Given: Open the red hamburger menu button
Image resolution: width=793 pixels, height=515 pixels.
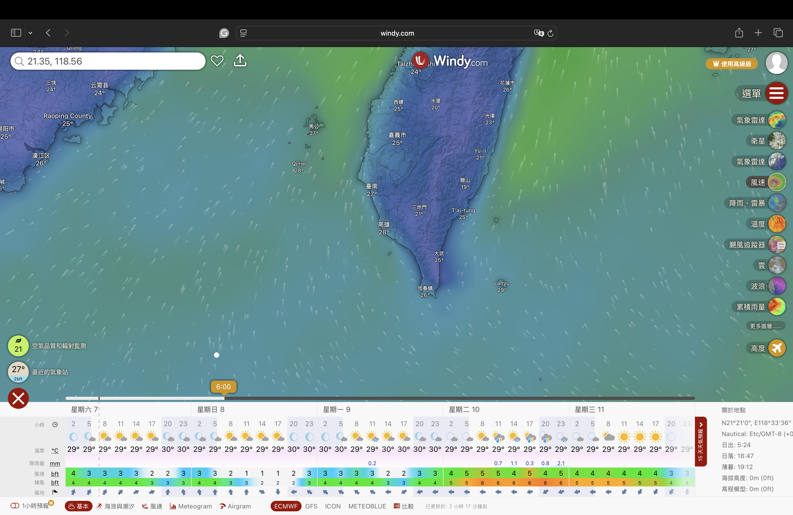Looking at the screenshot, I should tap(776, 93).
